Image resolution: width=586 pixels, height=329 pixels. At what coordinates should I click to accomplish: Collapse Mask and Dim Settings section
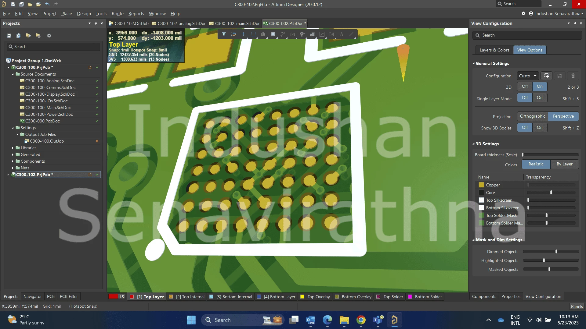473,240
